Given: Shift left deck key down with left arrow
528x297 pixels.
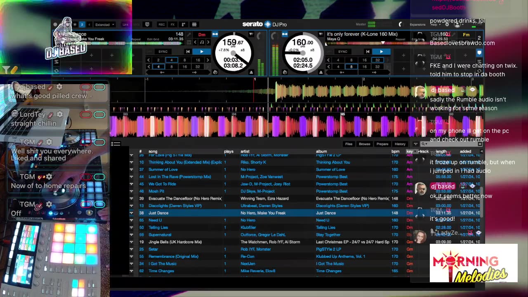Looking at the screenshot, I should [196, 42].
